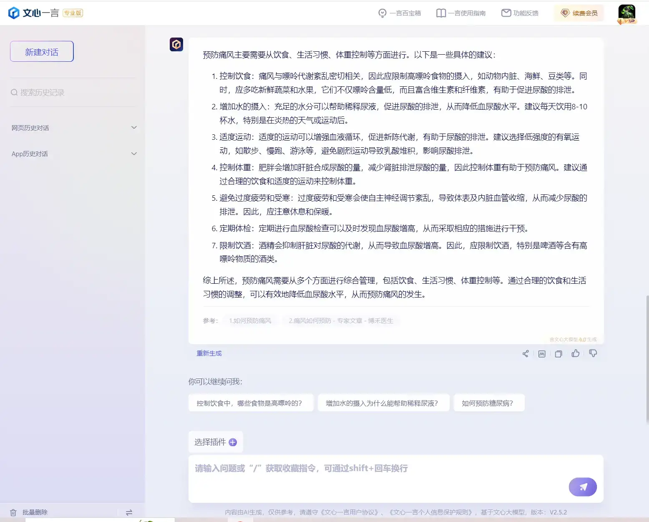Viewport: 649px width, 522px height.
Task: Start a 新建对话 conversation
Action: (x=41, y=51)
